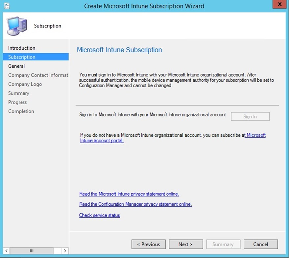Close the Intune Subscription Wizard window

[x=279, y=4]
